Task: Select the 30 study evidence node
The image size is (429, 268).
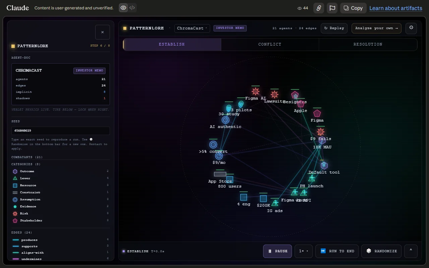Action: click(x=229, y=108)
